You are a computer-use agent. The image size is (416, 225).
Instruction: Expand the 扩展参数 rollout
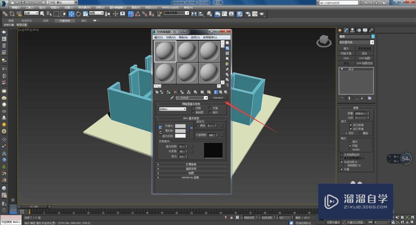tap(191, 165)
